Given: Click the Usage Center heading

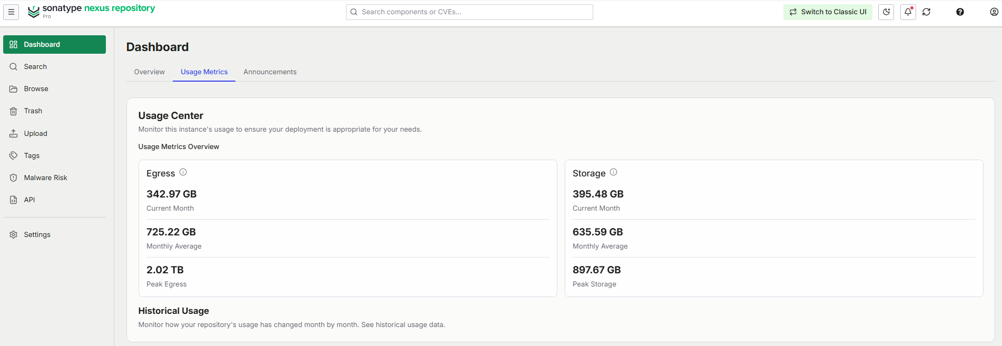Looking at the screenshot, I should 171,116.
